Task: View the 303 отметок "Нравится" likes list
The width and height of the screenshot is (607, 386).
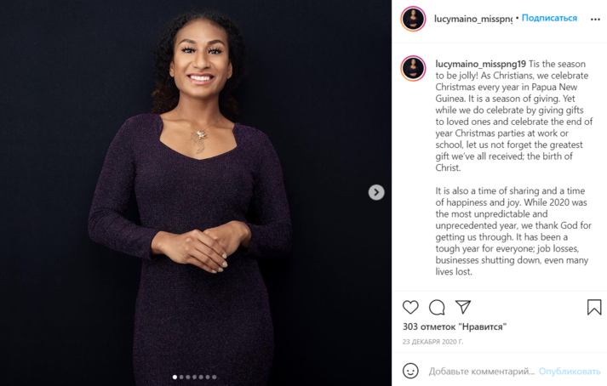Action: [x=455, y=326]
